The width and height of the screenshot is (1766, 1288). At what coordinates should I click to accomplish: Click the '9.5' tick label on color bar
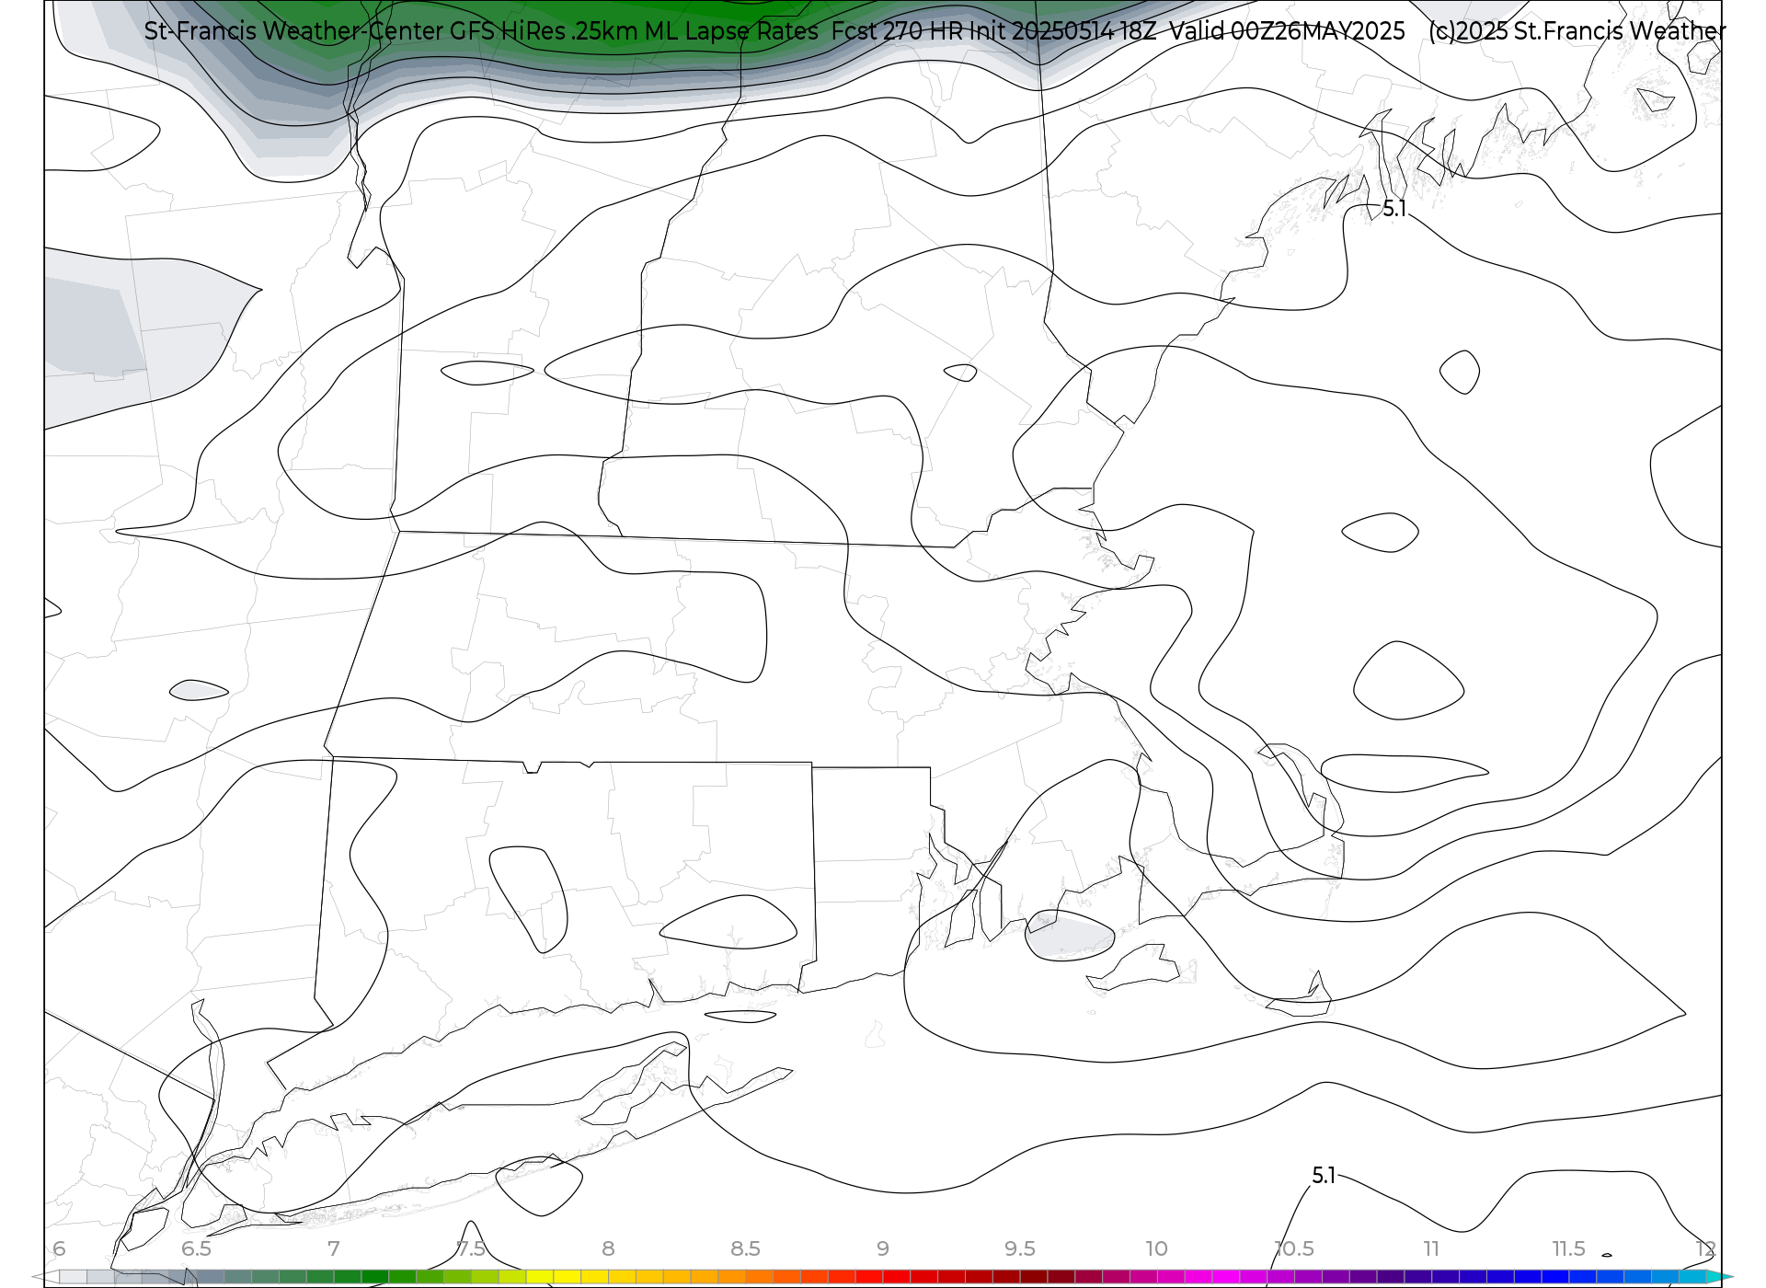click(x=1020, y=1248)
